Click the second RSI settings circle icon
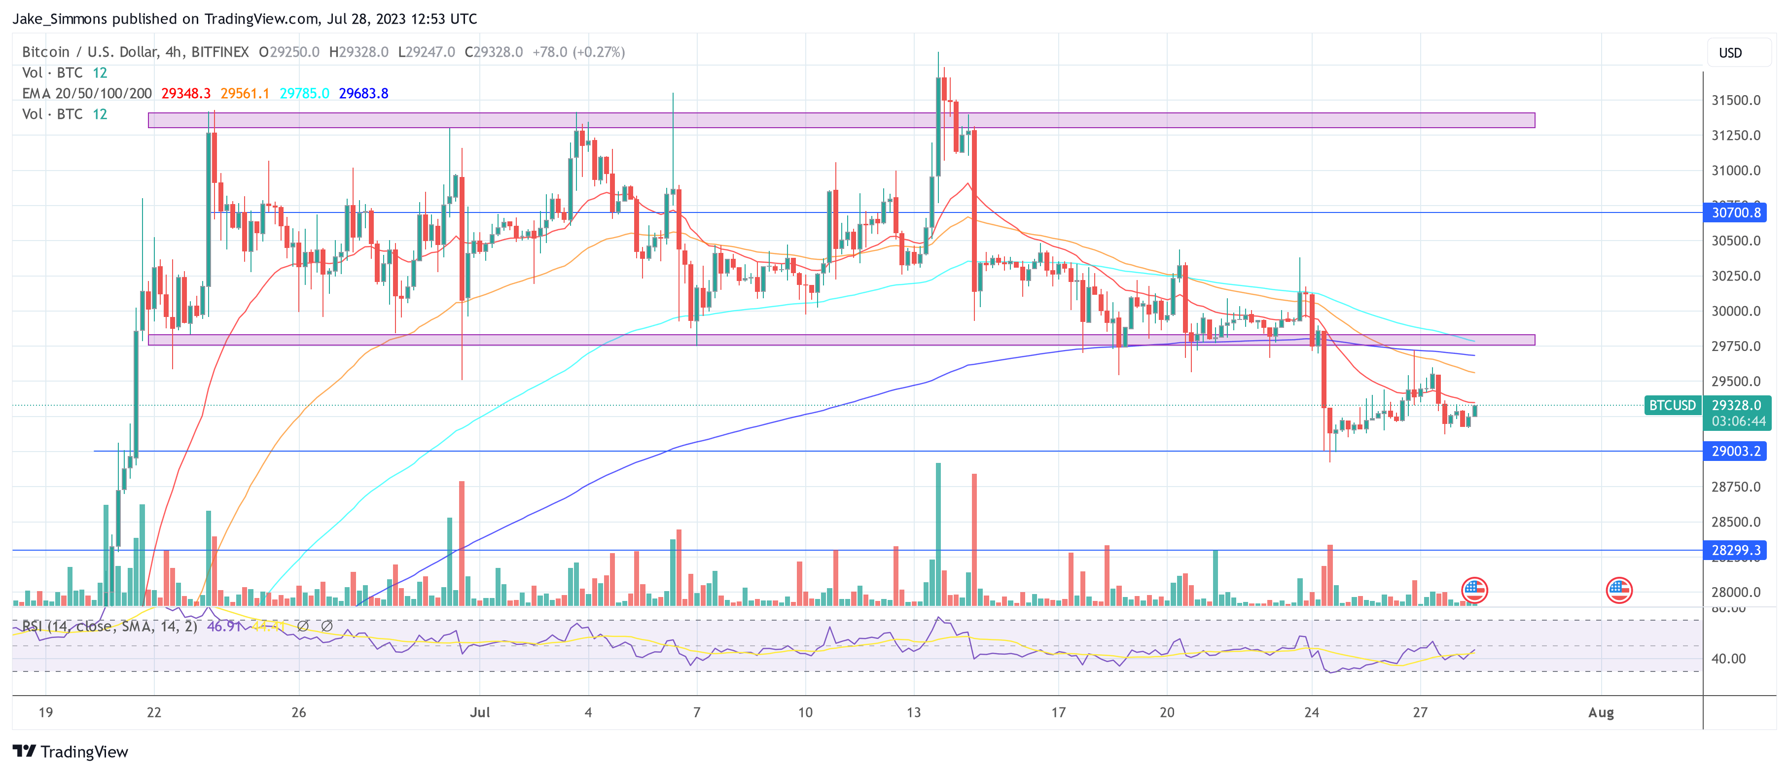The image size is (1789, 773). tap(326, 626)
